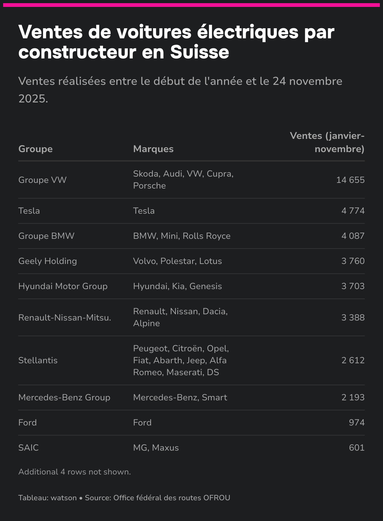Click the Marques column header
Viewport: 383px width, 521px height.
pos(153,149)
